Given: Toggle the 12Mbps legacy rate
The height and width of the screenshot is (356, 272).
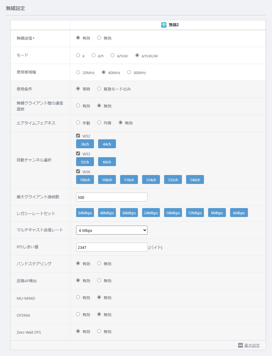Looking at the screenshot, I should pos(195,213).
